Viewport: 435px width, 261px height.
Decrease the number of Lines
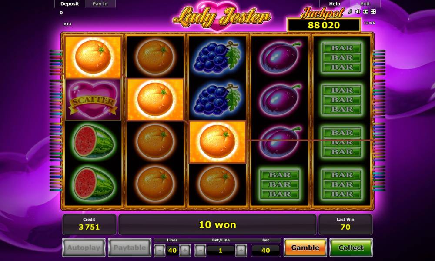[x=160, y=250]
